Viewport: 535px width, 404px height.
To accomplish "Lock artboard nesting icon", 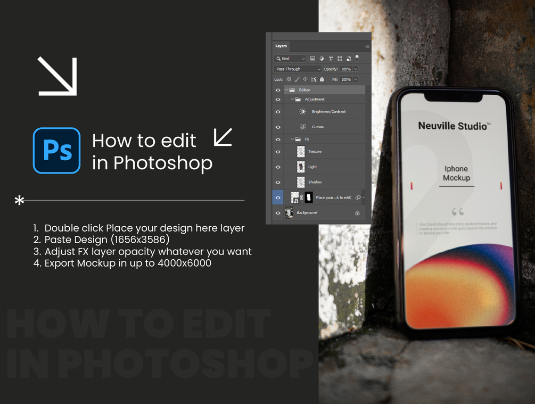I will click(x=314, y=79).
